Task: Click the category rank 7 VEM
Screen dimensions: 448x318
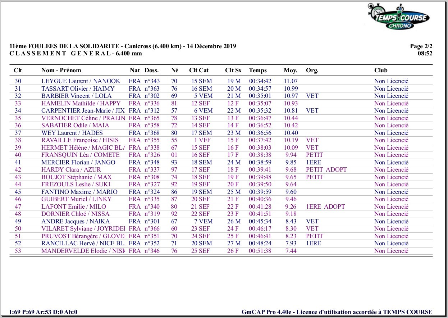Action: tap(204, 221)
